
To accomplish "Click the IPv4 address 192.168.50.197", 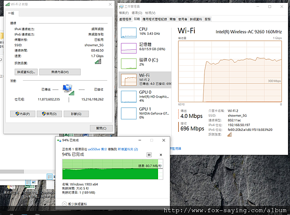I will [x=239, y=125].
